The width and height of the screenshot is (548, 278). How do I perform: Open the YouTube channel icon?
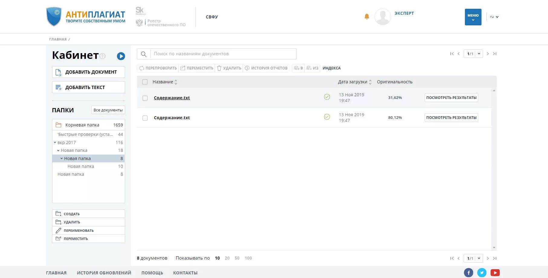click(495, 273)
